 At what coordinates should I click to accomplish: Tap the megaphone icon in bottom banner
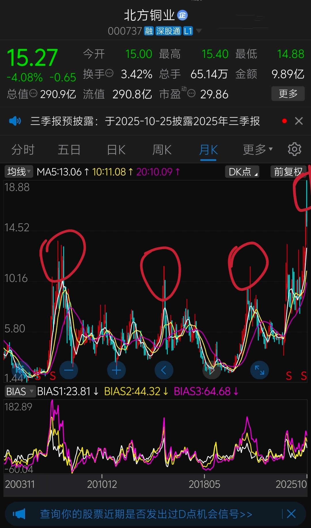19,514
